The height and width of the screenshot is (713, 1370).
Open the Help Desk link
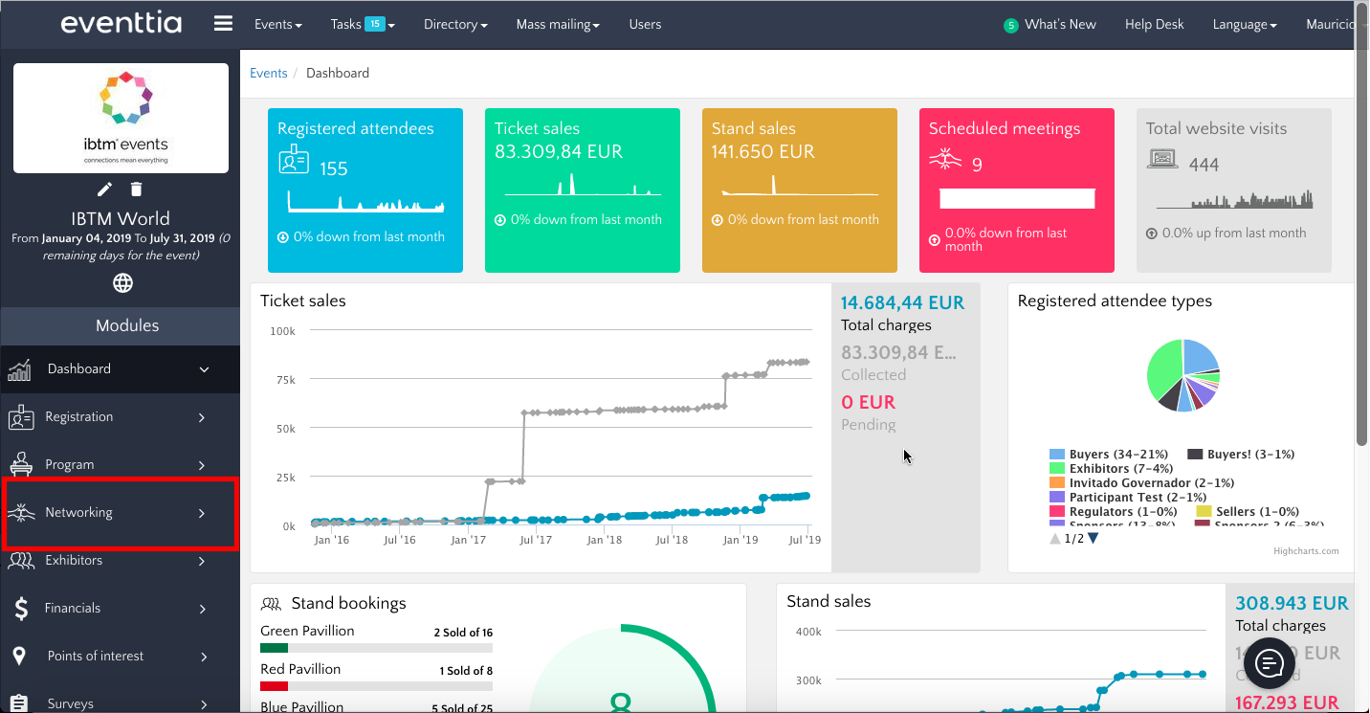(1154, 25)
